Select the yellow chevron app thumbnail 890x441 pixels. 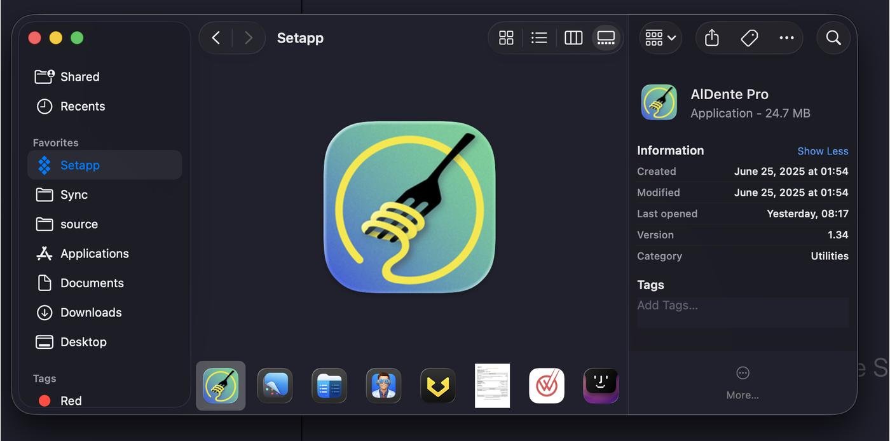438,386
